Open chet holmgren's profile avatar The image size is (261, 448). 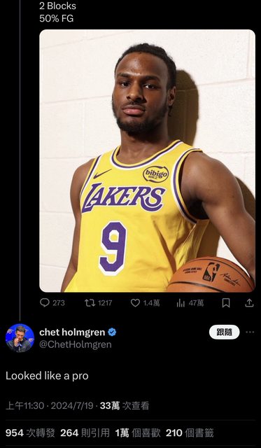pos(20,338)
